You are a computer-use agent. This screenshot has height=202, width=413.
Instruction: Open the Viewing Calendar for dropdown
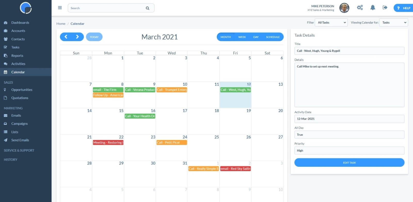tap(393, 23)
